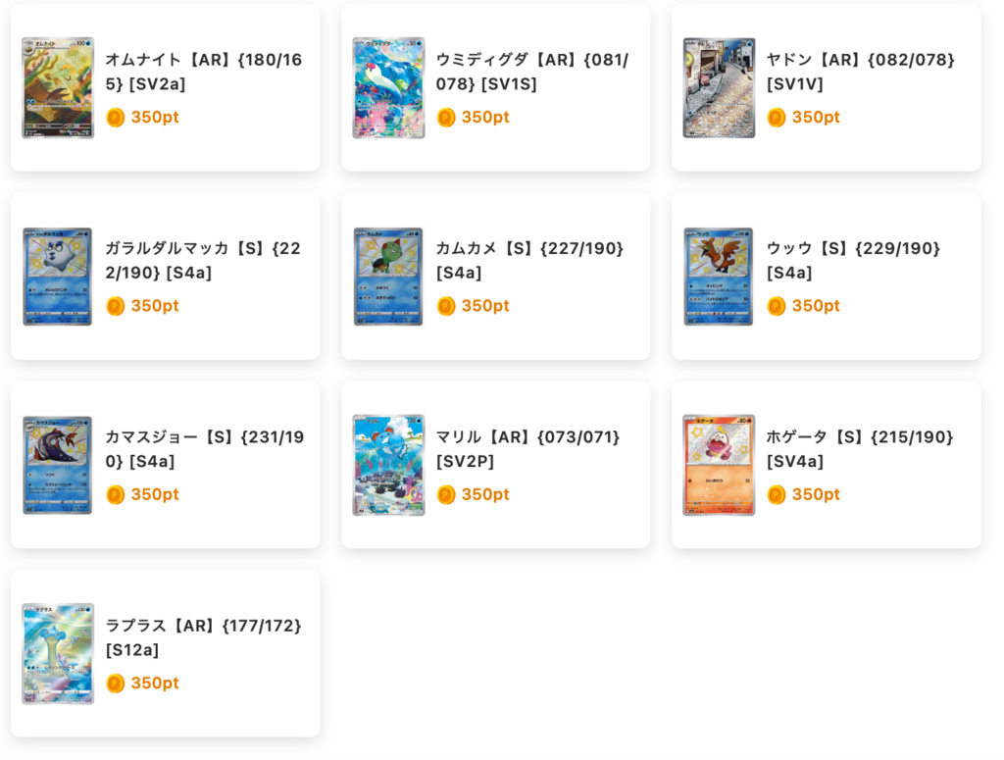
Task: Open the カムカメ【S】{227/190} title link
Action: coord(529,261)
